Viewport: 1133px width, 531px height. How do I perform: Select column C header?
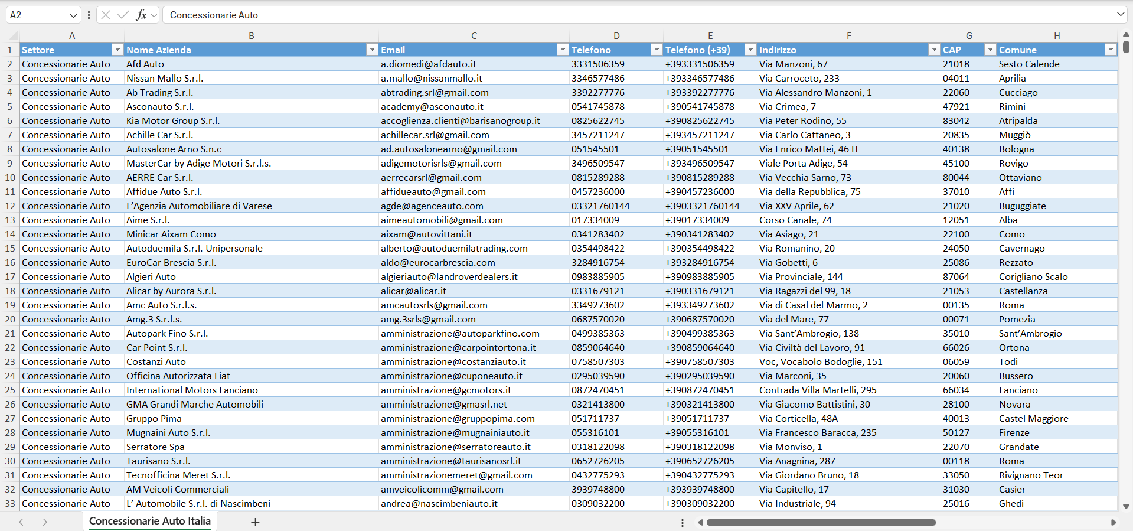(474, 35)
